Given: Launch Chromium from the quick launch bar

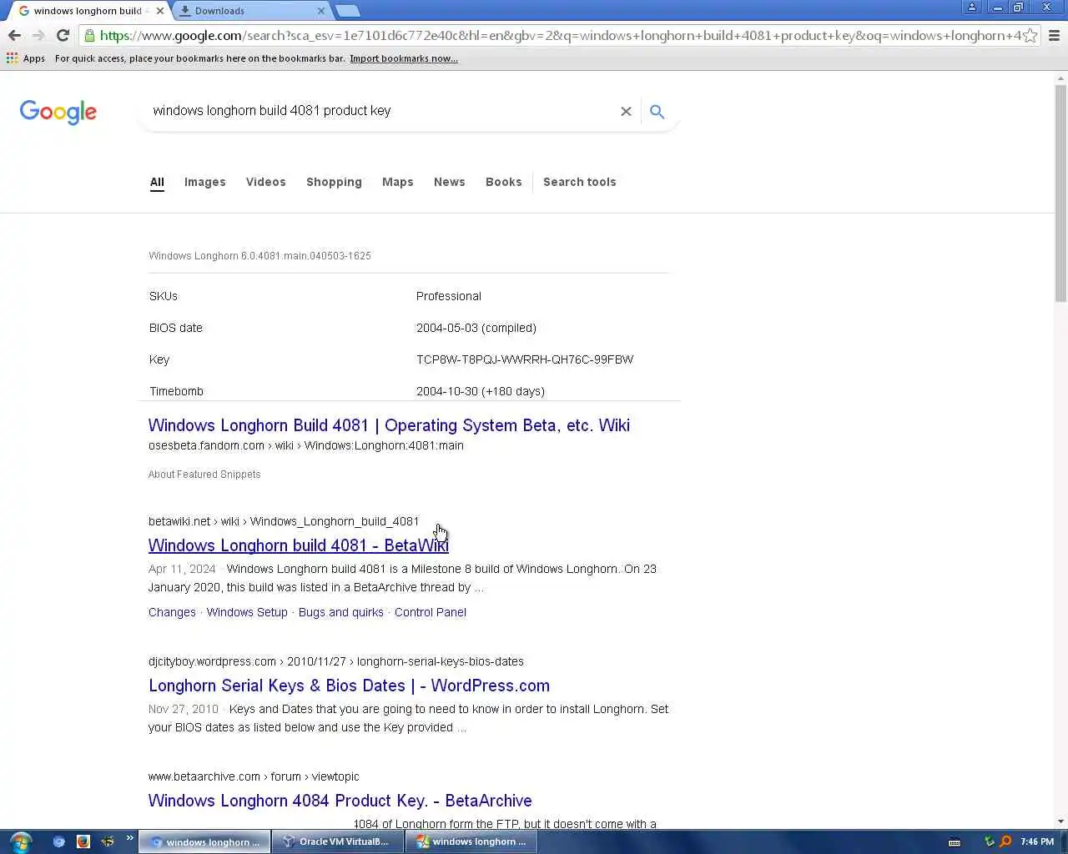Looking at the screenshot, I should [58, 841].
